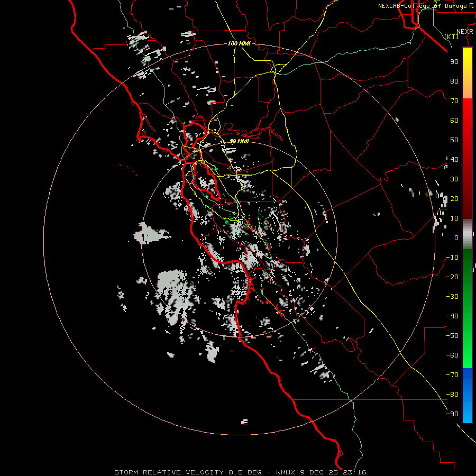The height and width of the screenshot is (476, 476).
Task: Click the 0 value on the velocity scale
Action: (456, 237)
